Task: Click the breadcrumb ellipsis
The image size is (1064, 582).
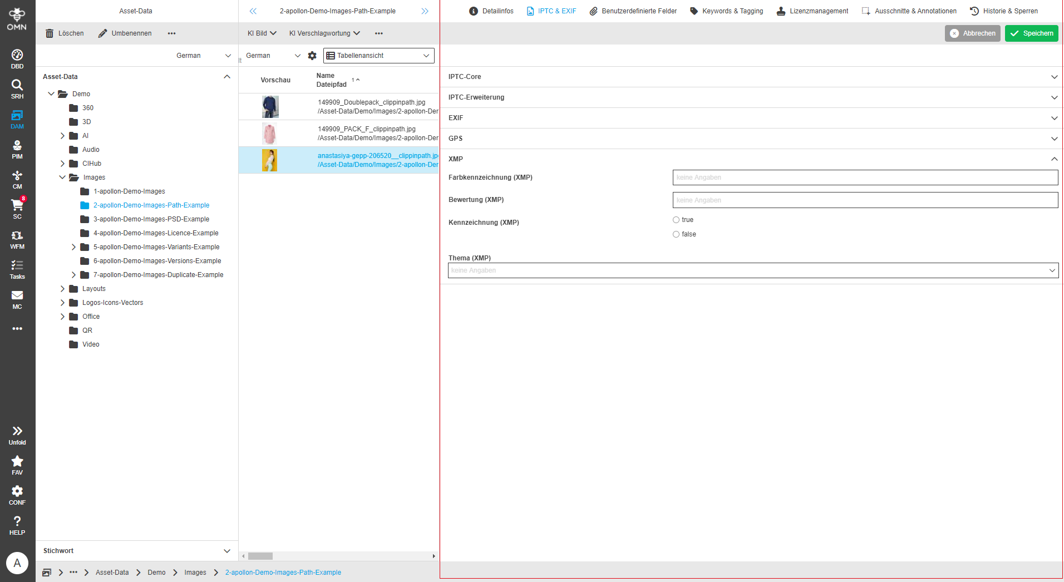Action: [73, 573]
